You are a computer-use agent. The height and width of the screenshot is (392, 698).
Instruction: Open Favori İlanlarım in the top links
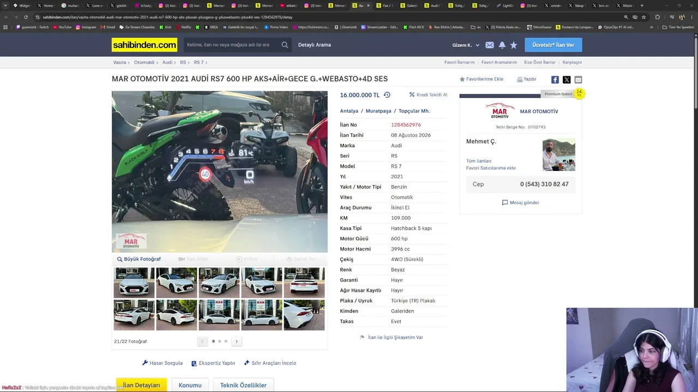(459, 63)
